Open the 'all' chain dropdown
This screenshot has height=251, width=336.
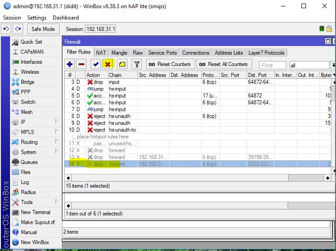click(333, 65)
